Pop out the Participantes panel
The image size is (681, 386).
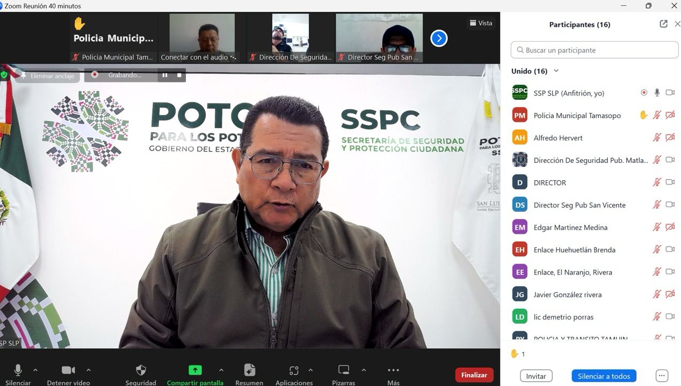(x=663, y=24)
